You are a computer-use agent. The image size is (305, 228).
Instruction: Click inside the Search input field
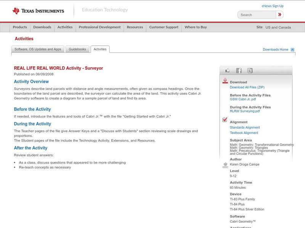pyautogui.click(x=257, y=15)
